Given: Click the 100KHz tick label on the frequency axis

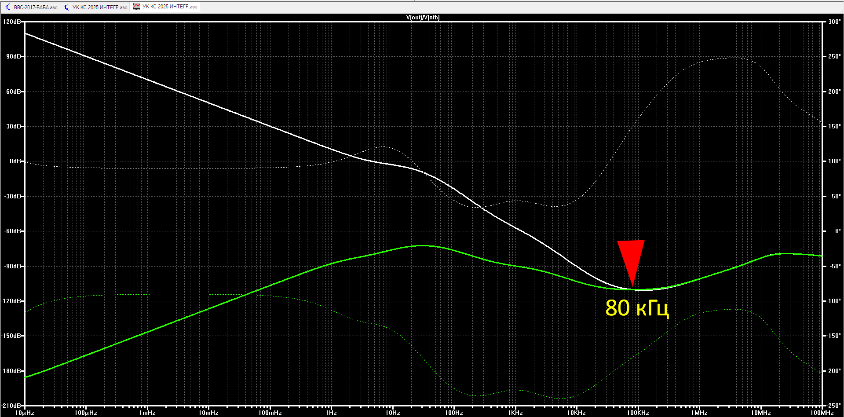Looking at the screenshot, I should 638,413.
